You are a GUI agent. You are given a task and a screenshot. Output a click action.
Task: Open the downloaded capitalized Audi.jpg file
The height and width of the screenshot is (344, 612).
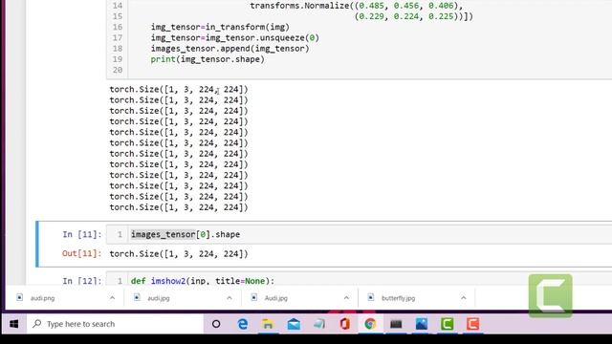coord(275,298)
